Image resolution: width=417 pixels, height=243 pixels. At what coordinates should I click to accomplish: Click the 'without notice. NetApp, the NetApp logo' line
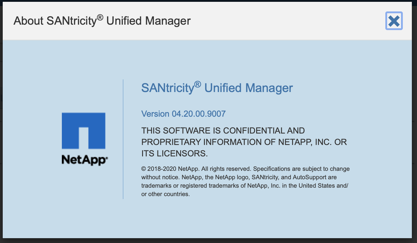[x=239, y=177]
